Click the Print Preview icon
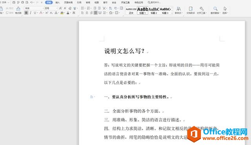The height and width of the screenshot is (145, 251). click(x=27, y=2)
